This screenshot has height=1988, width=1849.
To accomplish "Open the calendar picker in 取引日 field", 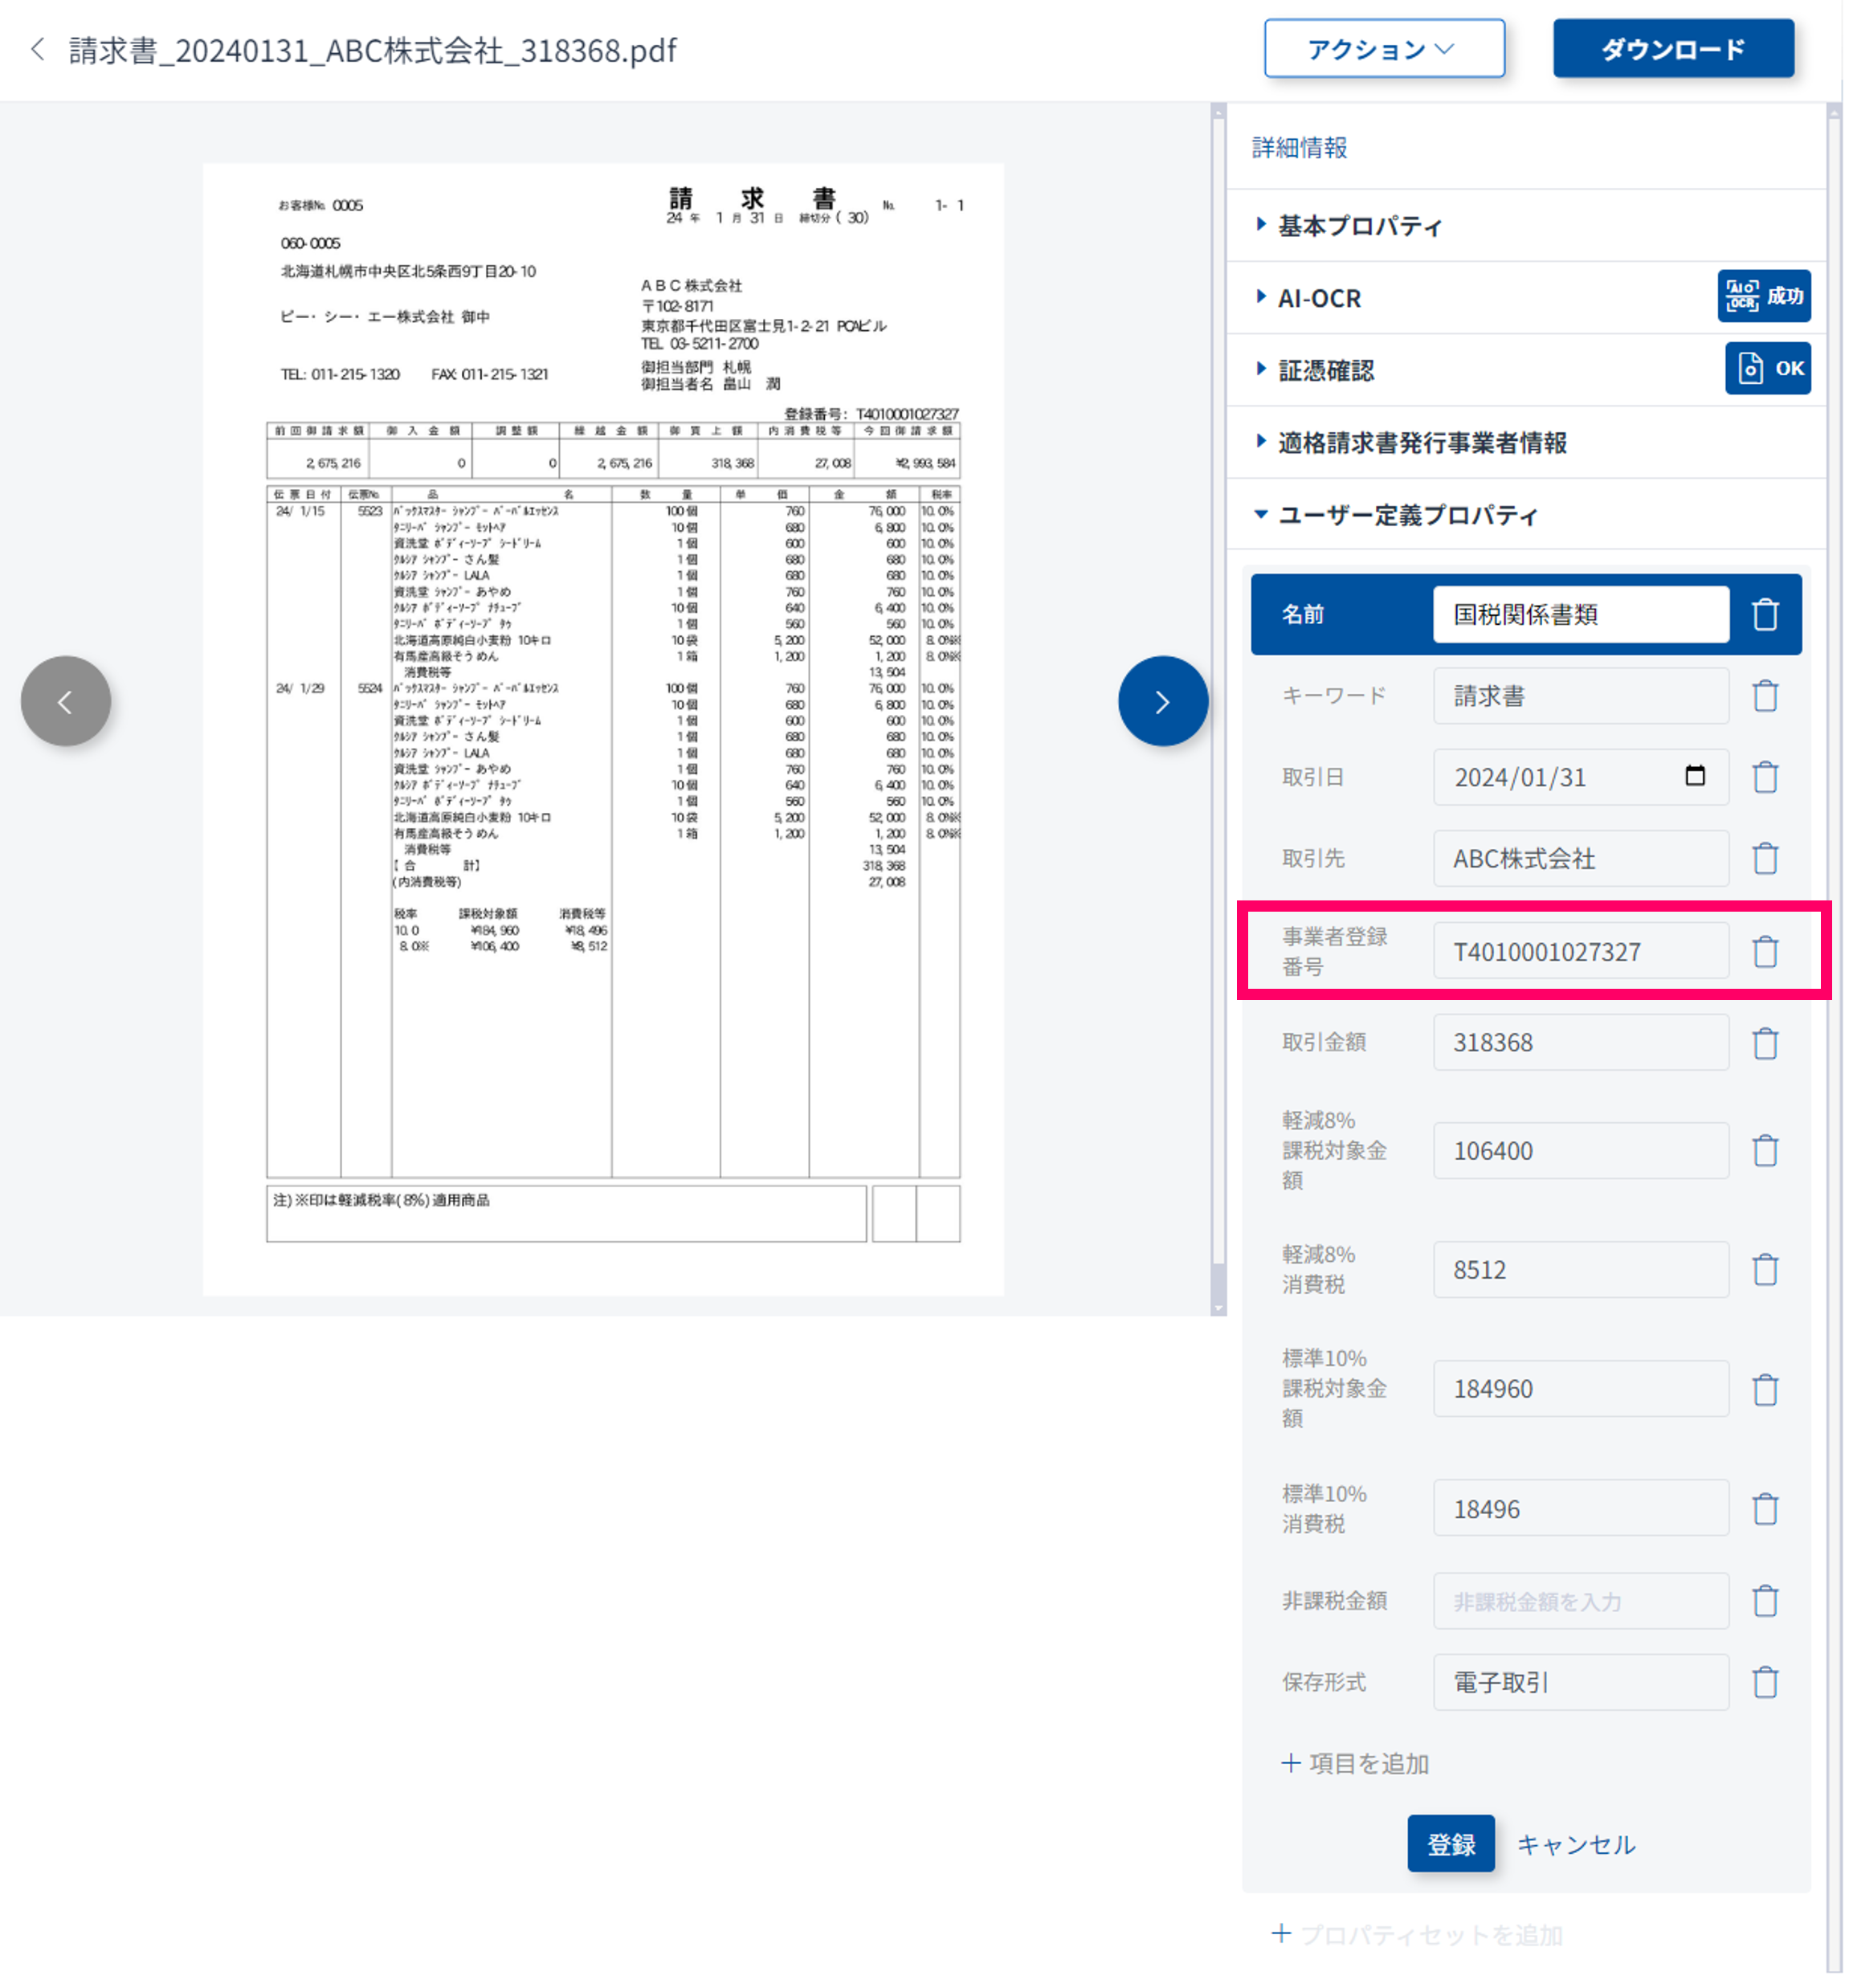I will point(1694,776).
